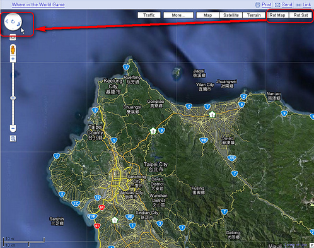Image resolution: width=314 pixels, height=248 pixels.
Task: Collapse the overview map corner arrow
Action: (311, 245)
